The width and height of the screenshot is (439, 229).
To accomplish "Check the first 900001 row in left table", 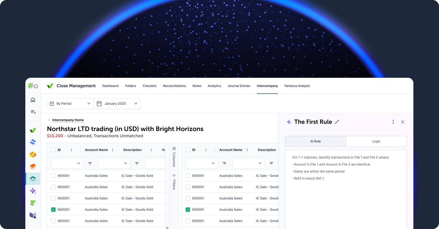I will click(x=53, y=176).
